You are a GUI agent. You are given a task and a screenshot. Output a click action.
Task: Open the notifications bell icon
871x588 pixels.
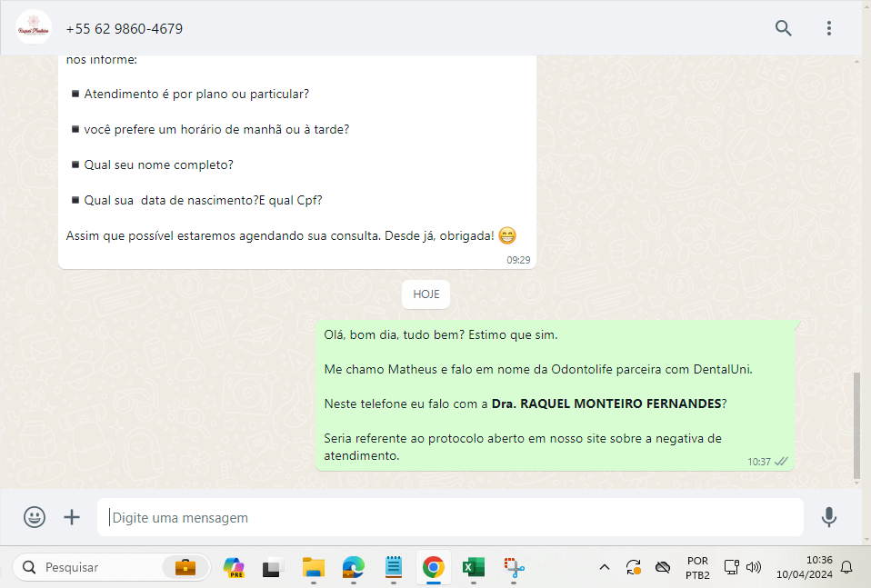pyautogui.click(x=846, y=567)
